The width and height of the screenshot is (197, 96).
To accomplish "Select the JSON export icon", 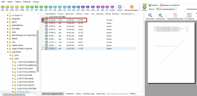I will coord(60,8).
